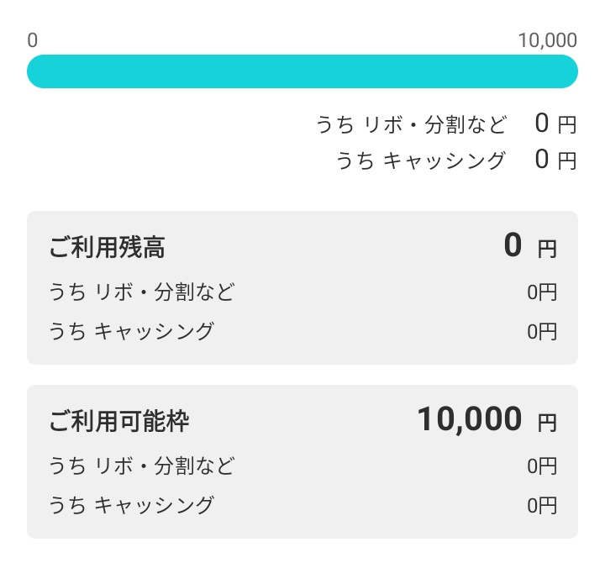
Task: Click the bold 0 円 balance amount
Action: tap(530, 245)
